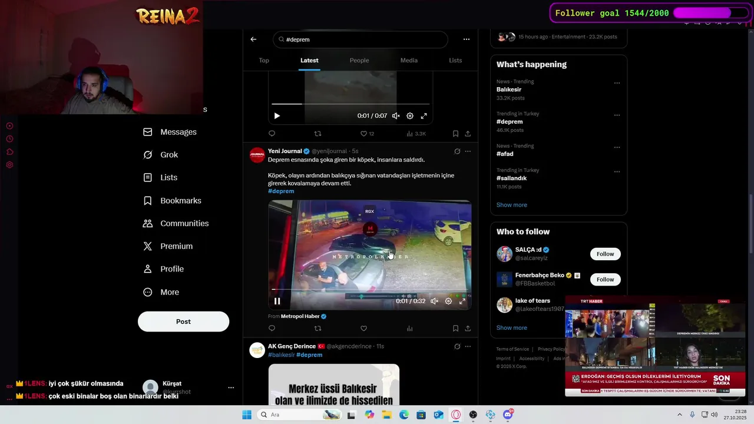The width and height of the screenshot is (754, 424).
Task: Follow SALÇA :d account
Action: pos(605,254)
